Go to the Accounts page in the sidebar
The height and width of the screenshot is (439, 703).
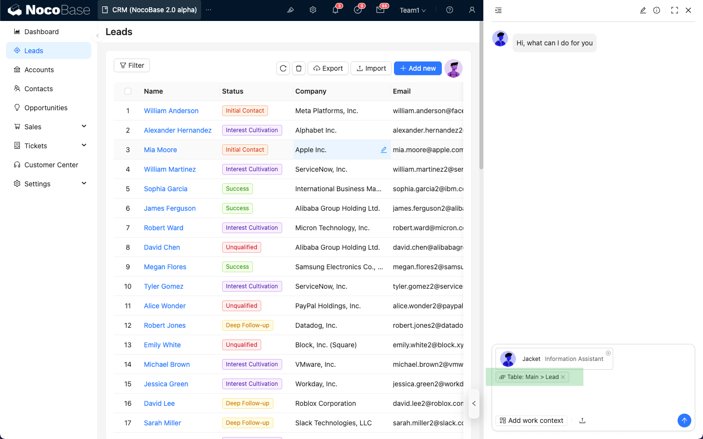[39, 70]
